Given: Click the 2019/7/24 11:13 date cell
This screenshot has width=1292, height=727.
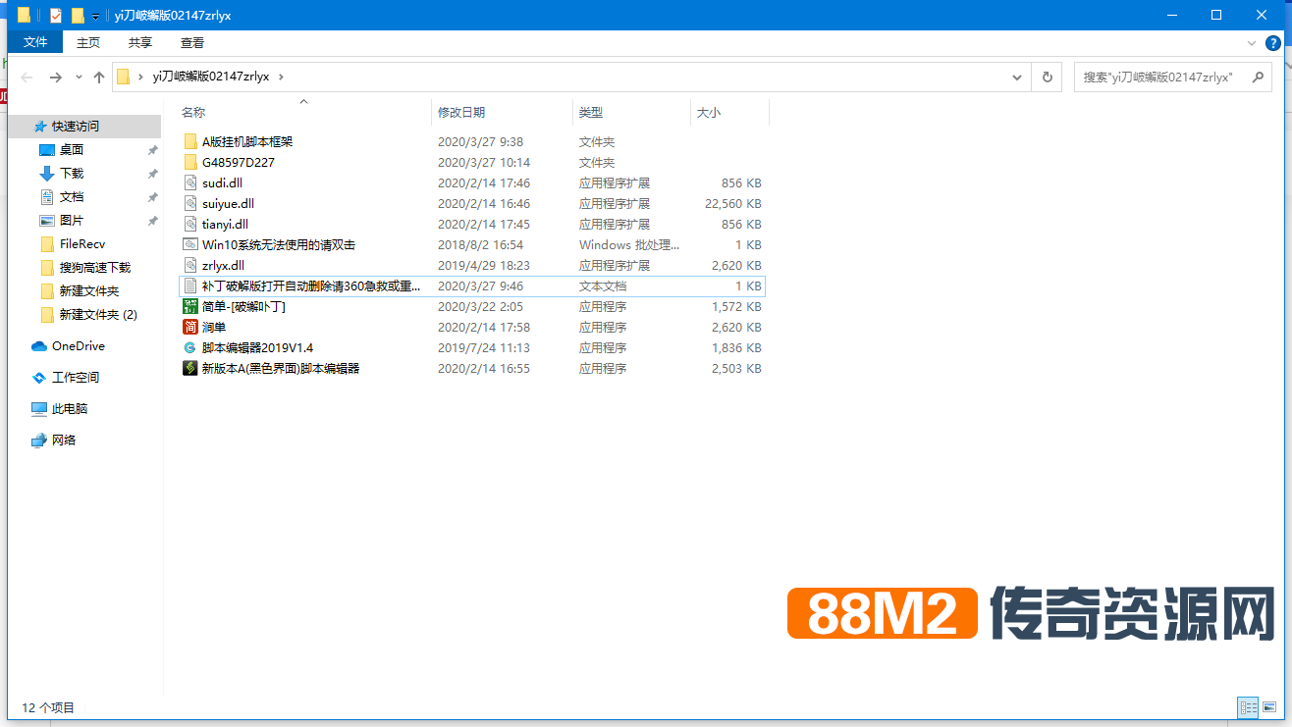Looking at the screenshot, I should click(484, 347).
